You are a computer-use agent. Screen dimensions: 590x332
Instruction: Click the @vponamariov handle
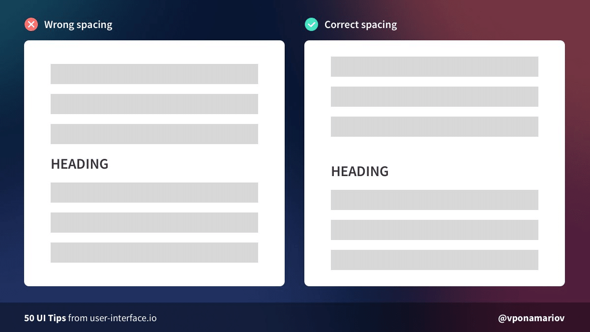(x=531, y=318)
